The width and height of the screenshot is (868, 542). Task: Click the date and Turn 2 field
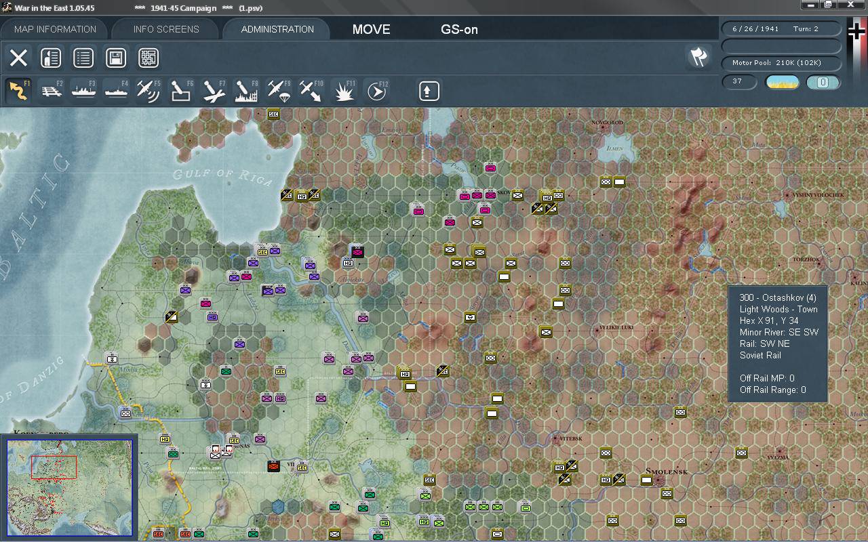click(x=781, y=29)
